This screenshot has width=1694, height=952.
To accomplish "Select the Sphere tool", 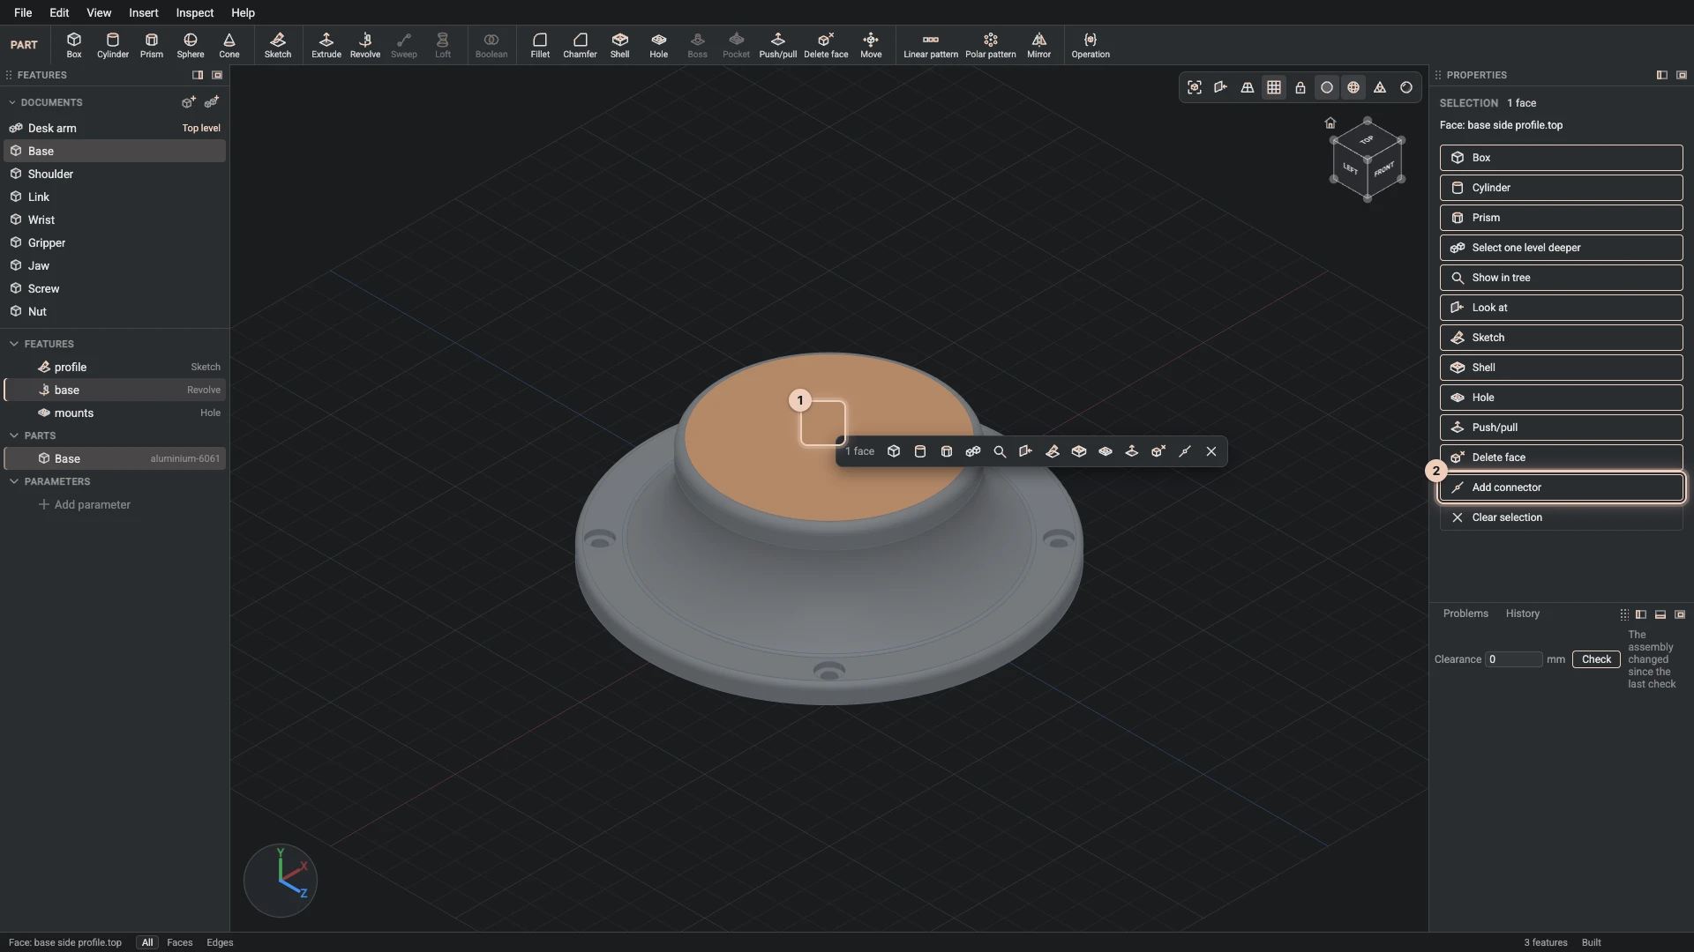I will click(191, 45).
